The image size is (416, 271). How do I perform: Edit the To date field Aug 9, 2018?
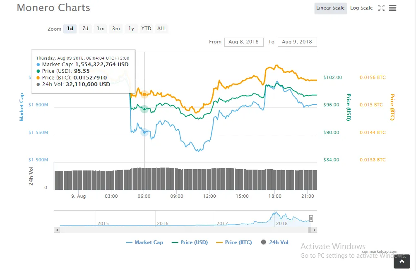click(297, 42)
